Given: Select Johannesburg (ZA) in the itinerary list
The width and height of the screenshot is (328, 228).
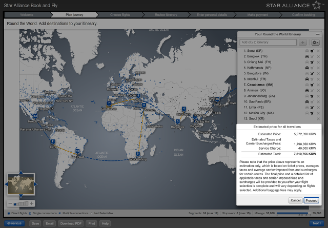Looking at the screenshot, I should tap(259, 96).
